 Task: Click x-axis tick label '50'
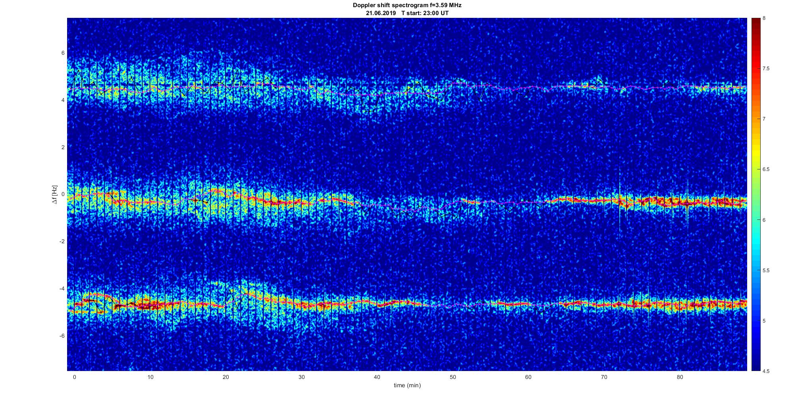click(x=453, y=377)
